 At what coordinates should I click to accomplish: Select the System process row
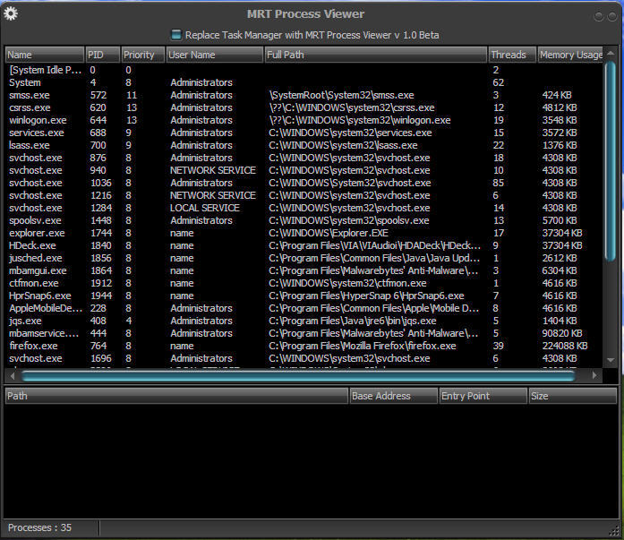pyautogui.click(x=304, y=82)
